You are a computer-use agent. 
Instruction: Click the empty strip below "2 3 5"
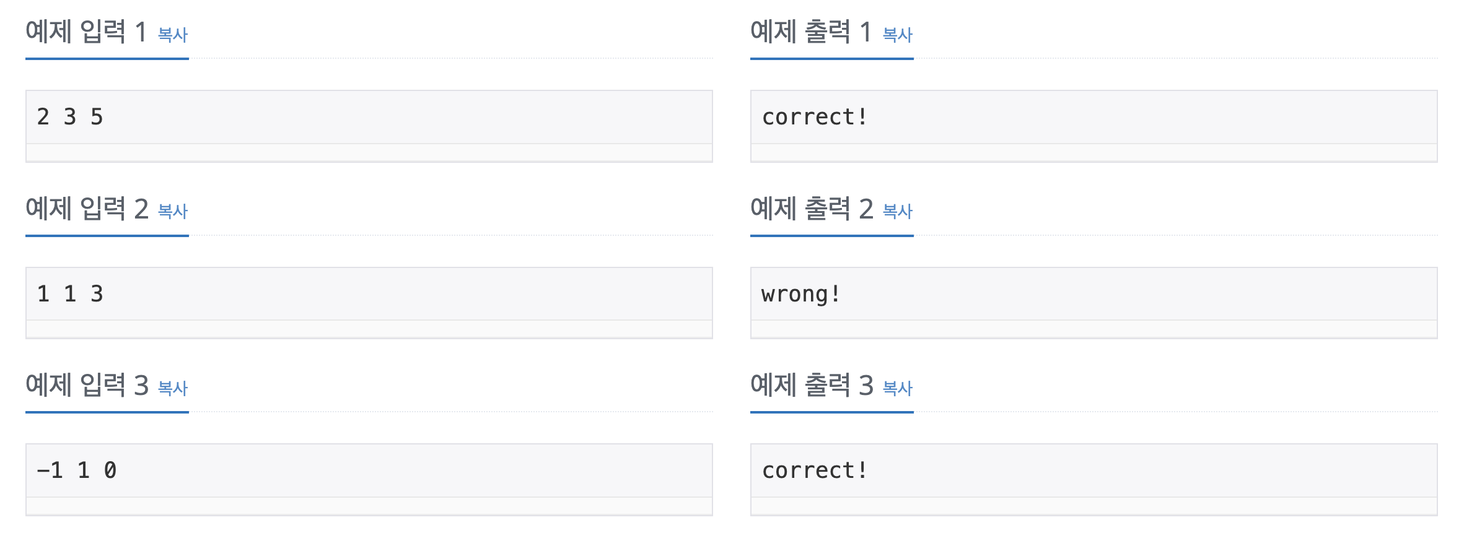(369, 153)
